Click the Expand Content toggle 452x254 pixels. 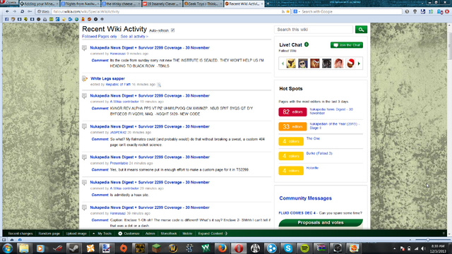pos(213,234)
